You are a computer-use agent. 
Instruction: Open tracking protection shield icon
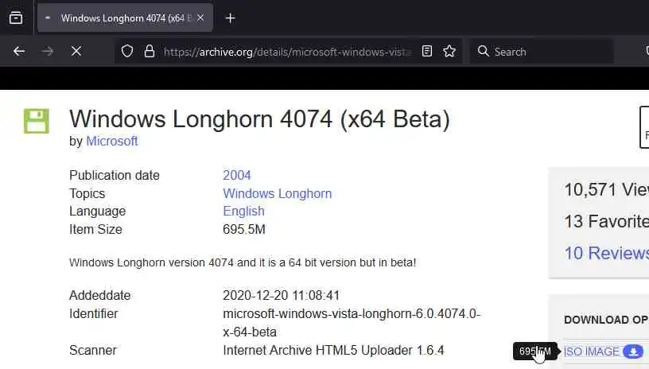point(127,52)
